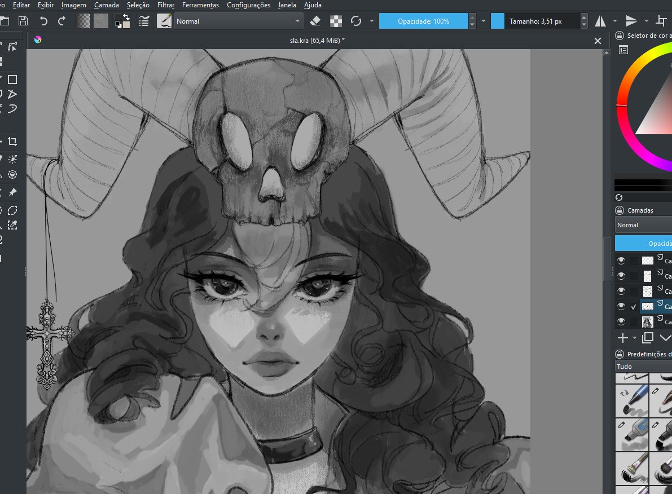Open the Camadas layer blending mode dropdown
The image size is (672, 494).
coord(643,225)
